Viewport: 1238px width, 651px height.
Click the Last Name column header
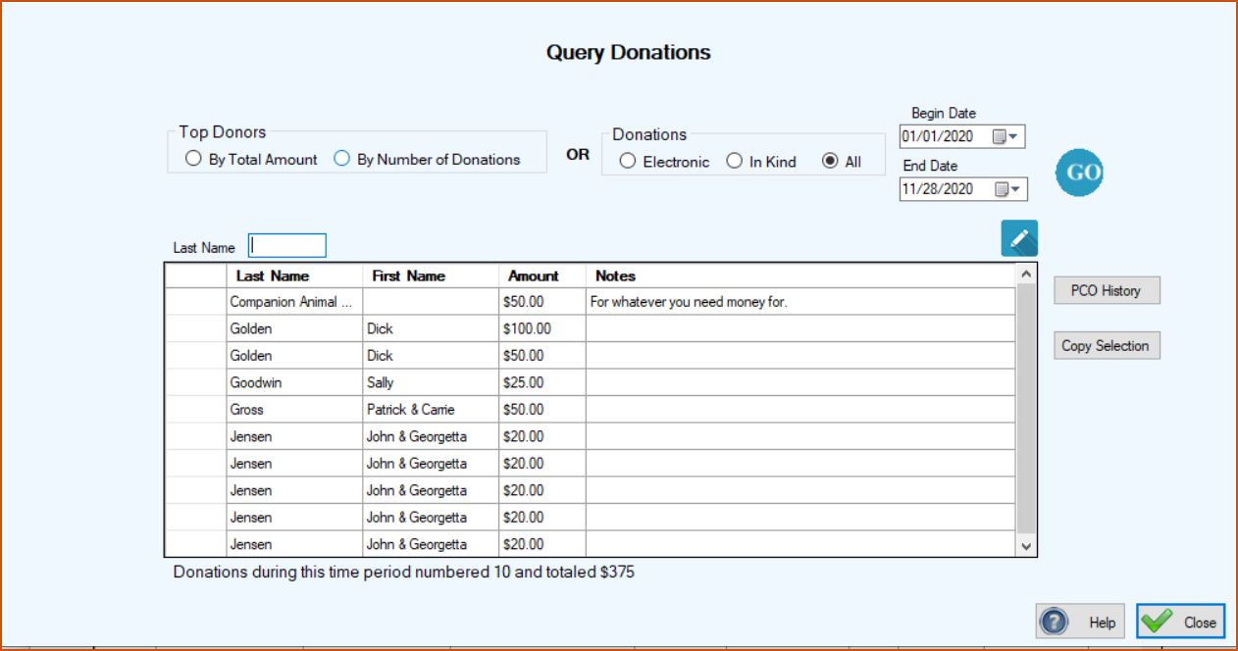coord(294,275)
